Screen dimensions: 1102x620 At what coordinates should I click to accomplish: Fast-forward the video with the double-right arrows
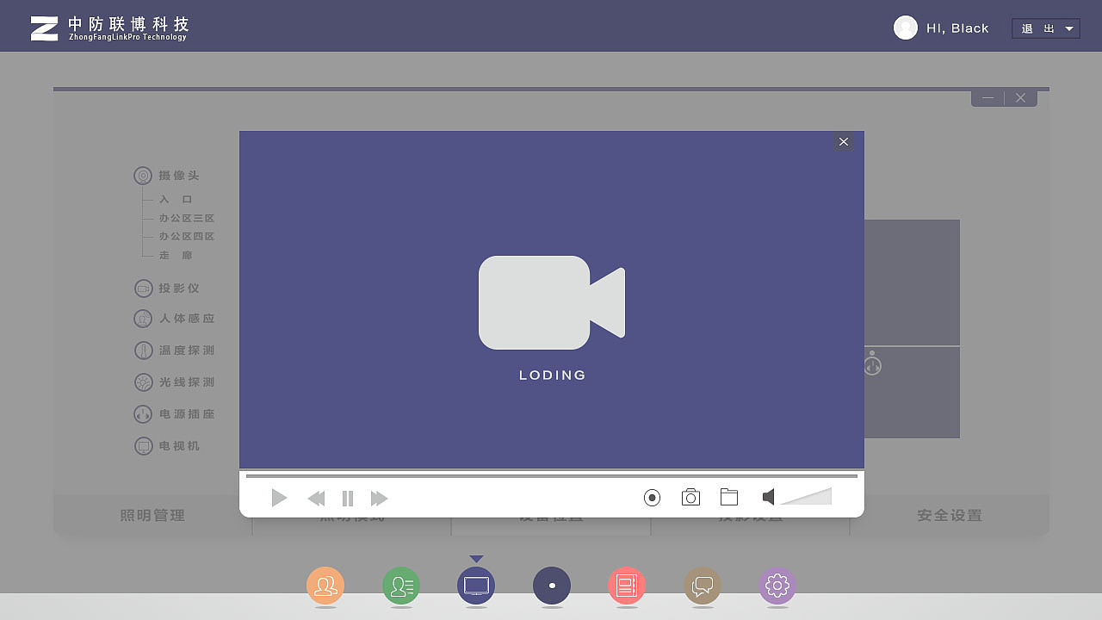click(380, 499)
